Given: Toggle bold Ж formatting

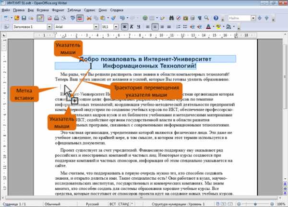Looking at the screenshot, I should (124, 27).
